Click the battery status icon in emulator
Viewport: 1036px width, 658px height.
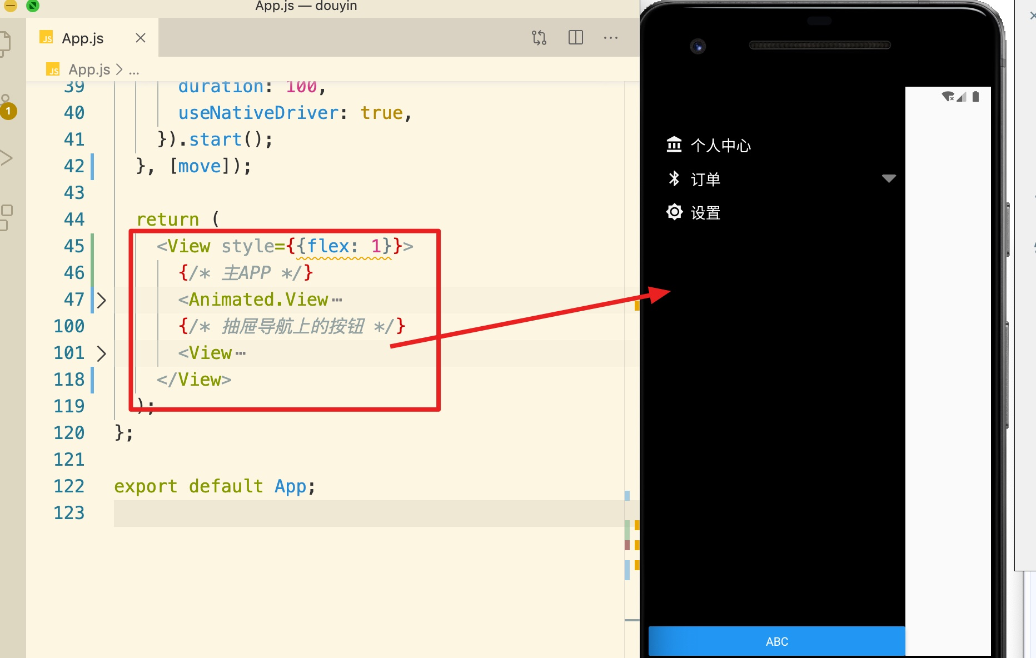tap(975, 97)
